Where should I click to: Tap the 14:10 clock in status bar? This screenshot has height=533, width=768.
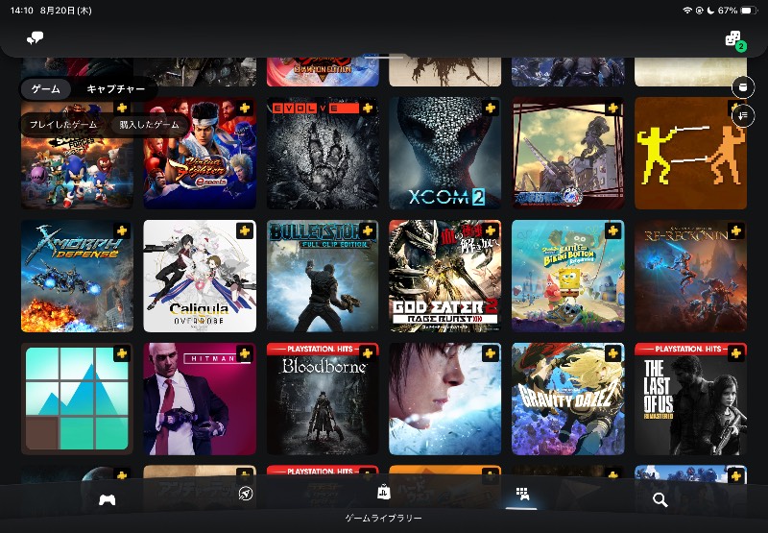21,11
